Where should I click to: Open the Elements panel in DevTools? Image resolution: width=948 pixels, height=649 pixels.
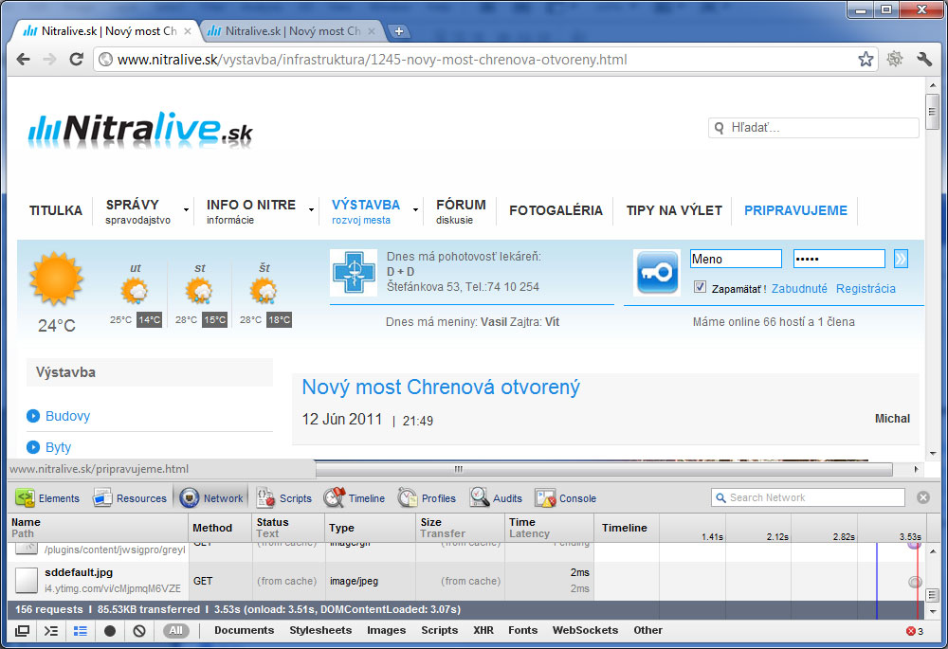(47, 498)
